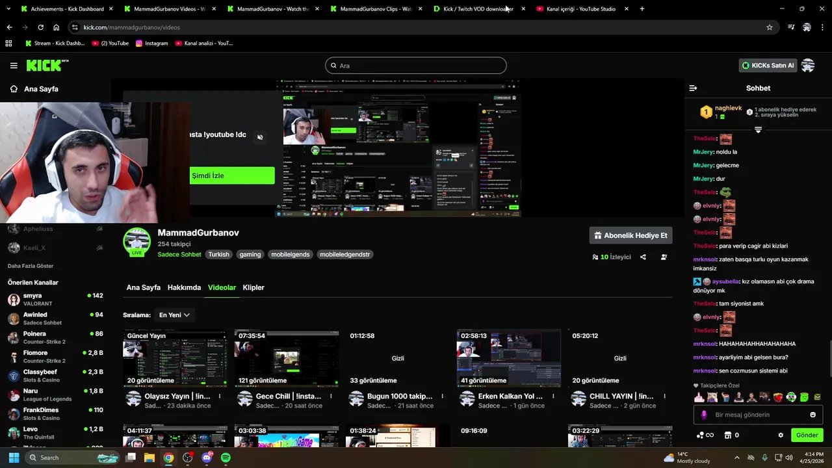Viewport: 832px width, 468px height.
Task: Open chat settings gear icon
Action: click(x=781, y=435)
